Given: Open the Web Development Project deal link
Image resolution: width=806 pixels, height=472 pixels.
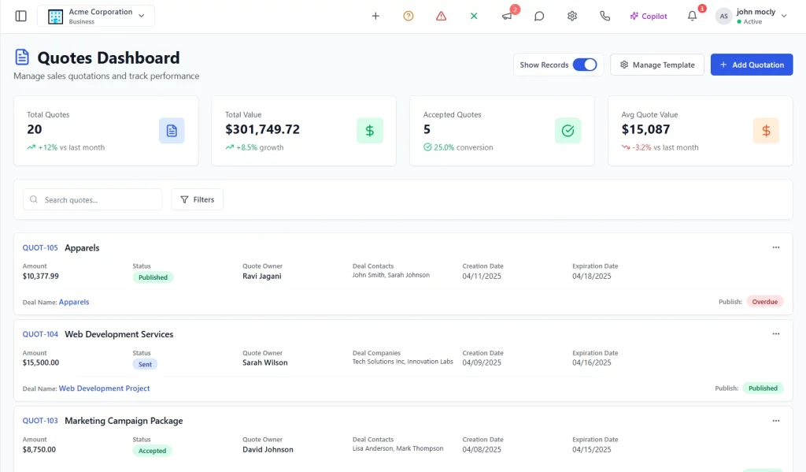Looking at the screenshot, I should pos(105,388).
